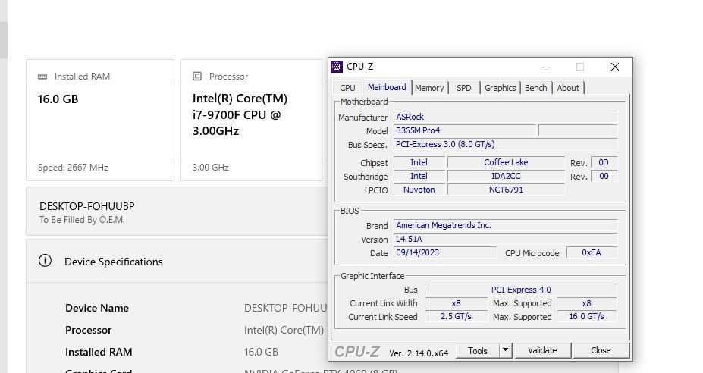Viewport: 703px width, 373px height.
Task: Click the Nuvoton LPCIO value
Action: click(x=419, y=190)
